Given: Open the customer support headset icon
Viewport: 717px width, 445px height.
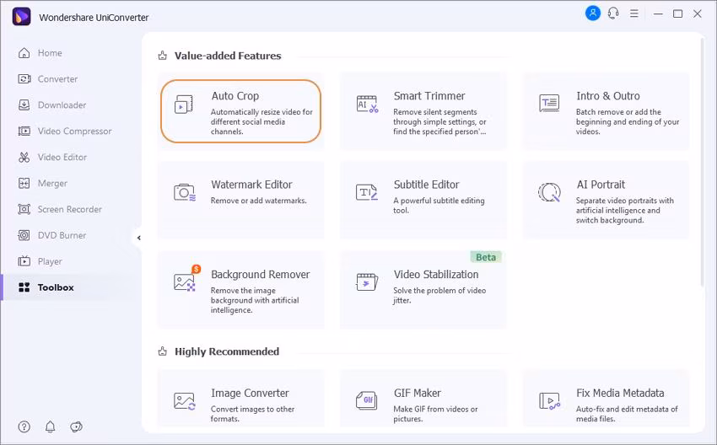Looking at the screenshot, I should tap(613, 13).
